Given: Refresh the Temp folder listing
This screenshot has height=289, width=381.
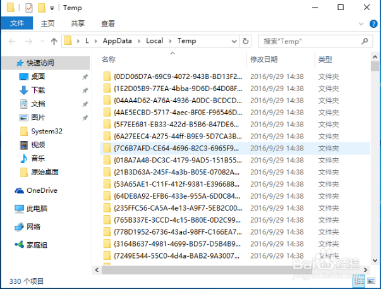Looking at the screenshot, I should 246,41.
